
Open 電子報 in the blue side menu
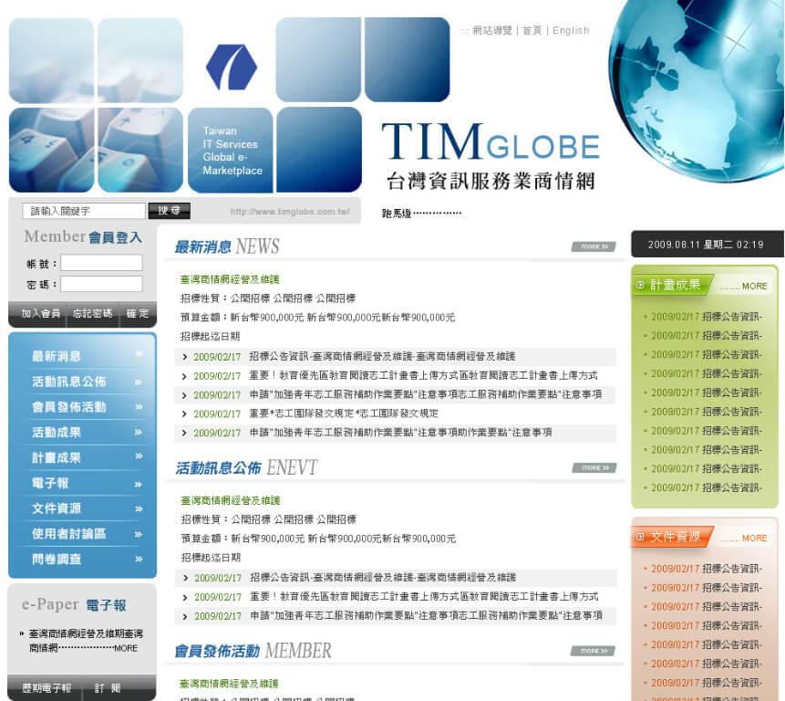pyautogui.click(x=50, y=483)
